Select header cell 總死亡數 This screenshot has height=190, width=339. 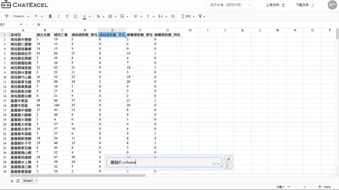(x=62, y=35)
